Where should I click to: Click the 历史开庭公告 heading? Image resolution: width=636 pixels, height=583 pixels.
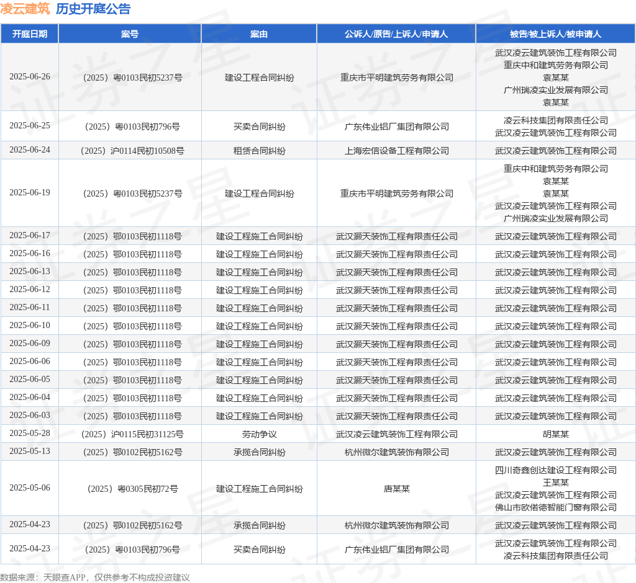click(93, 9)
